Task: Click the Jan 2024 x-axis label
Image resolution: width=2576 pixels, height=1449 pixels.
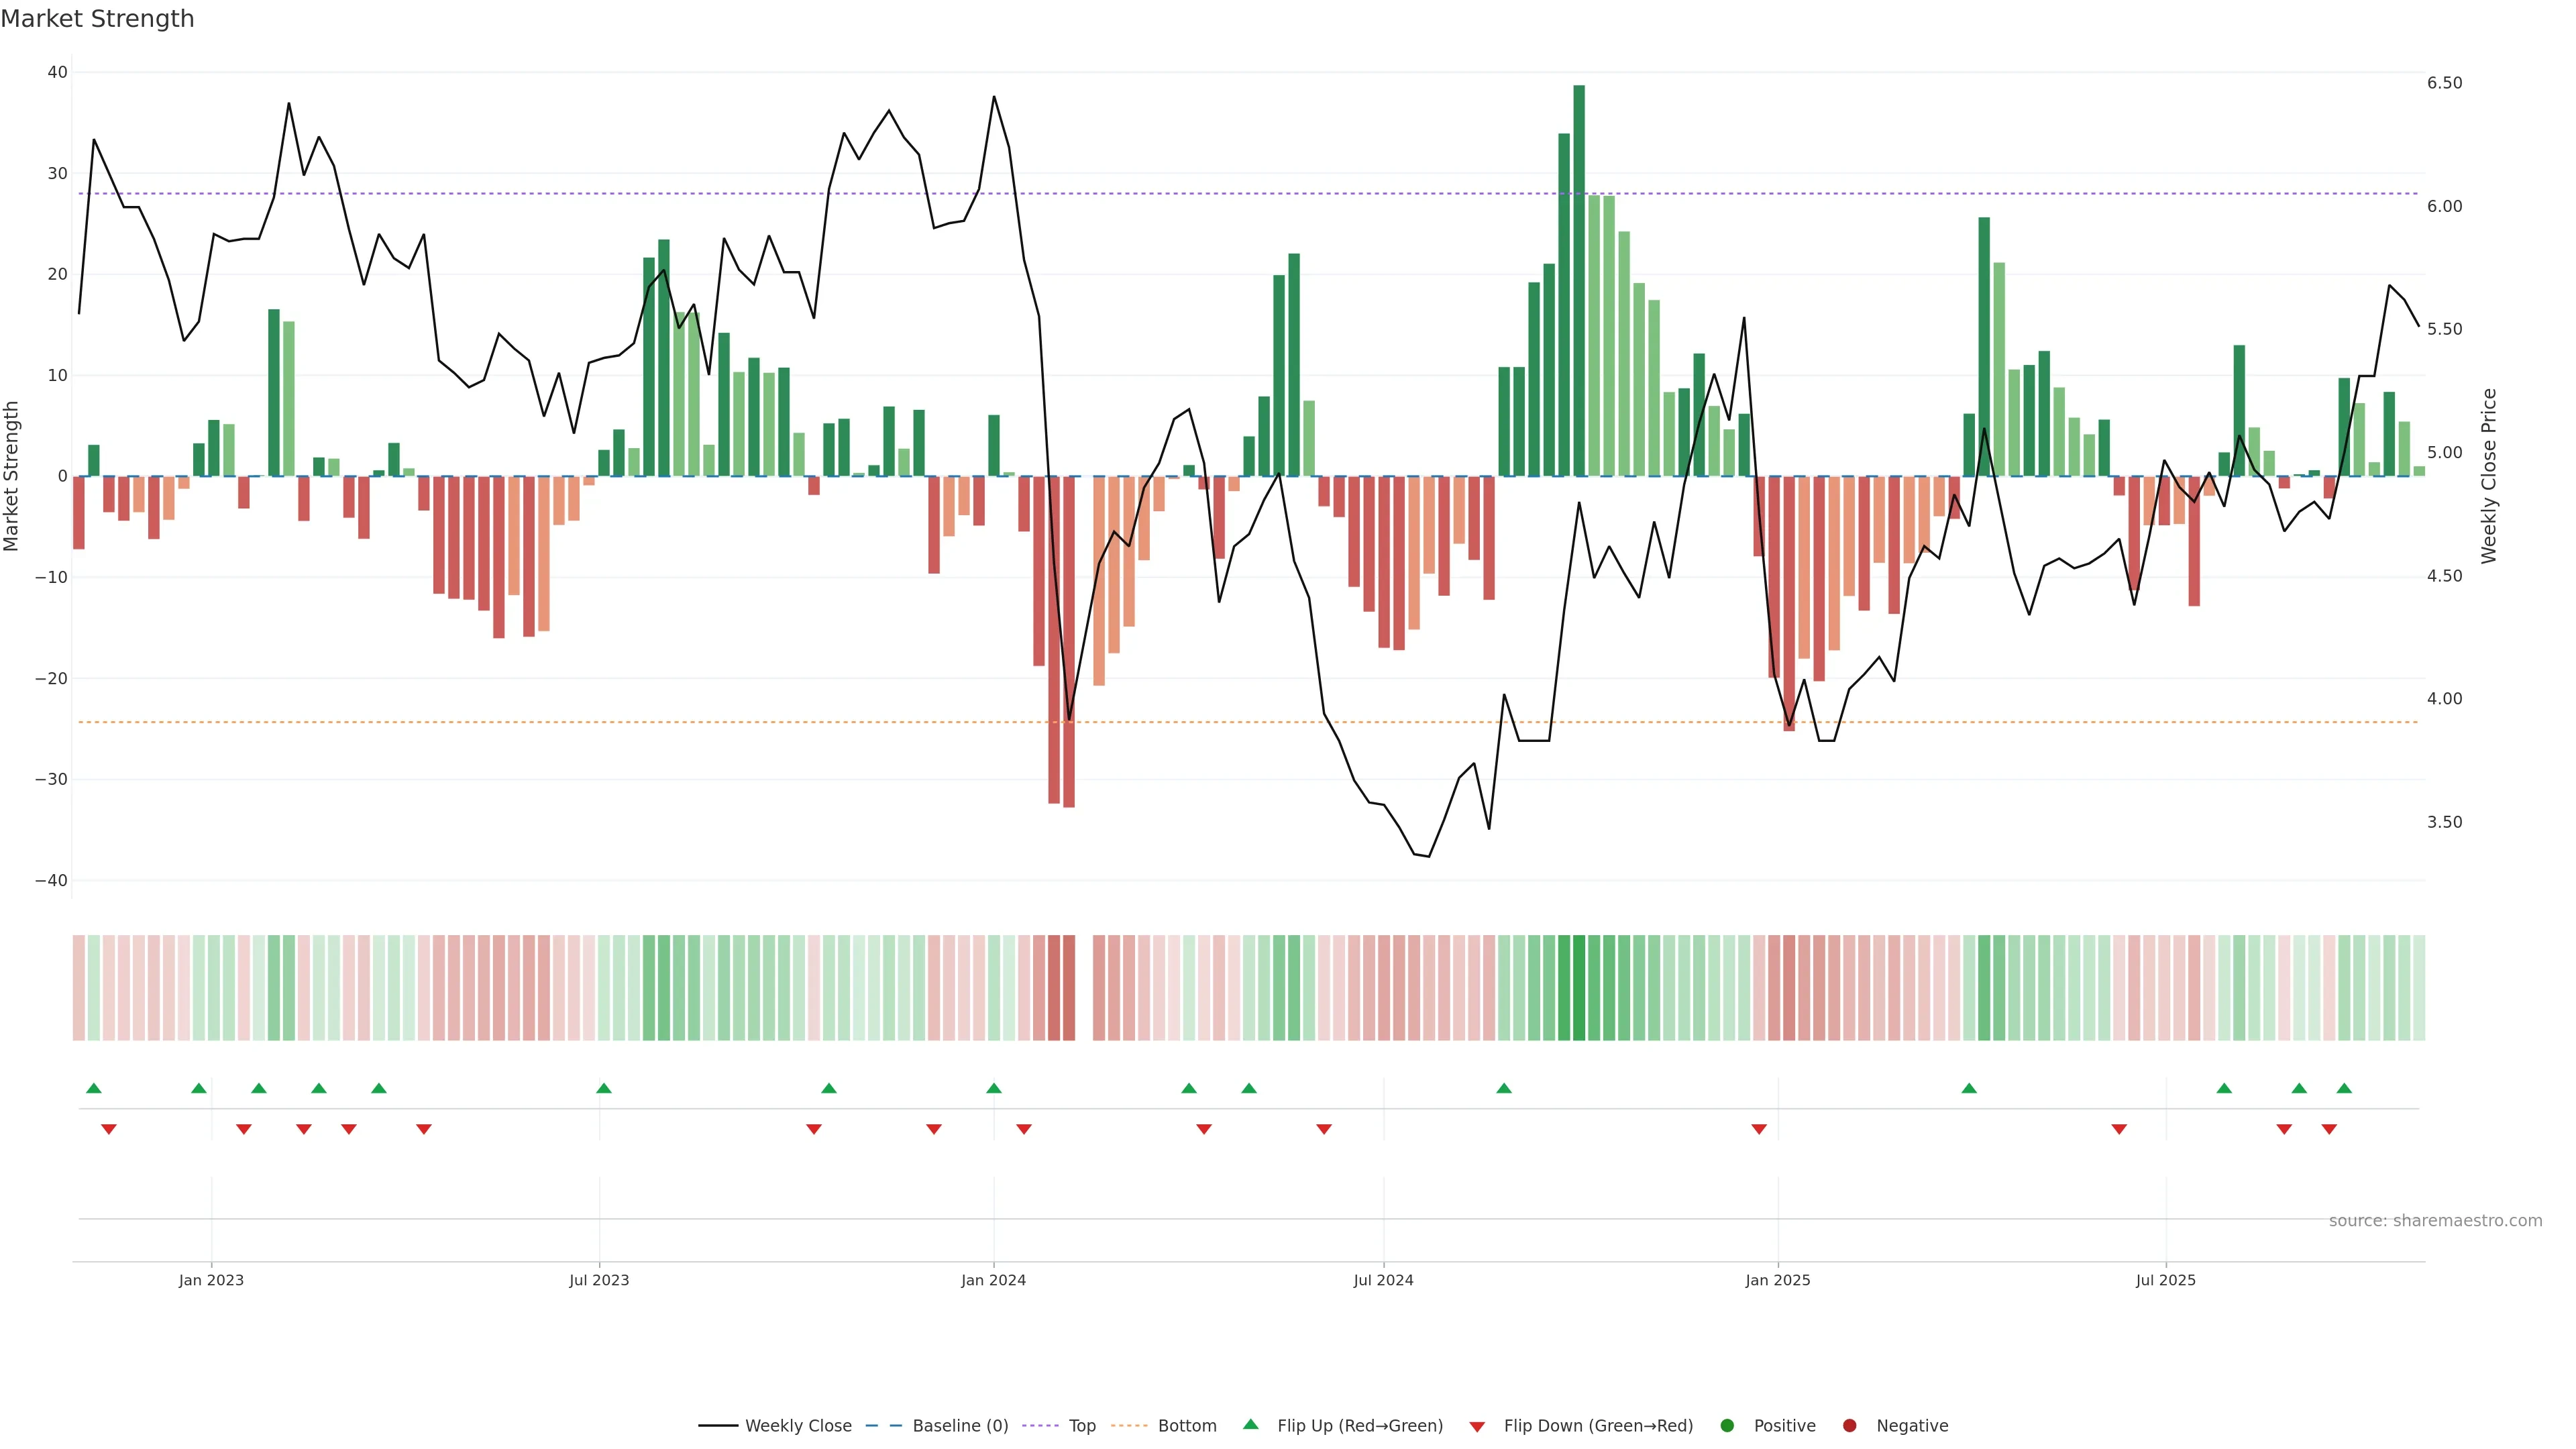Action: pos(993,1280)
